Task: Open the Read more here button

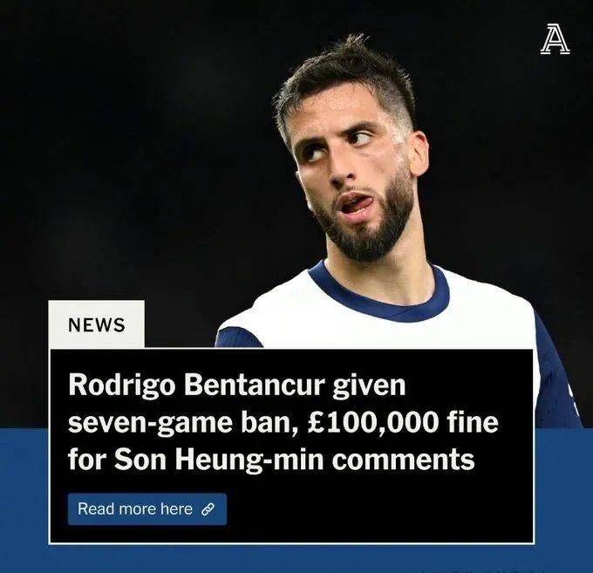Action: tap(147, 509)
